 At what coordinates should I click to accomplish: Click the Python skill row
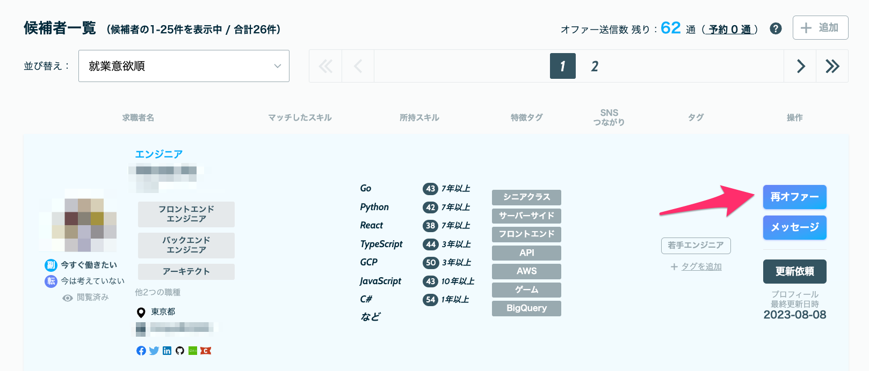click(417, 207)
